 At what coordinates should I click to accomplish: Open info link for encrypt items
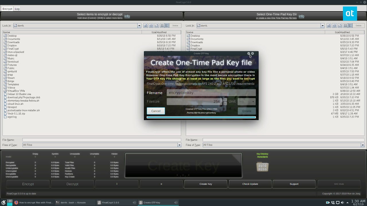pos(127,16)
